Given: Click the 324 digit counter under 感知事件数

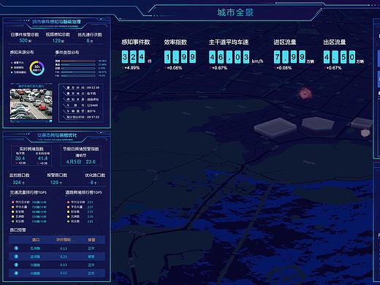Looking at the screenshot, I should (133, 57).
